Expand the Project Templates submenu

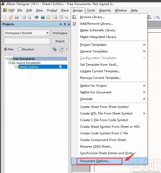coord(112,45)
